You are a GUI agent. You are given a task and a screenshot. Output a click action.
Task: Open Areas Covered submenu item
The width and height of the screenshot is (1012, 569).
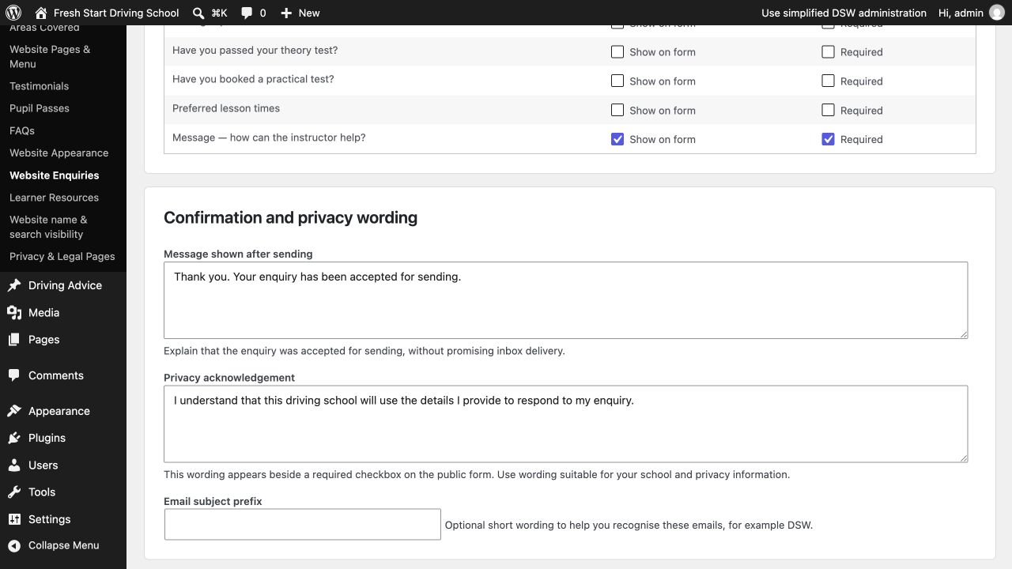(x=44, y=28)
